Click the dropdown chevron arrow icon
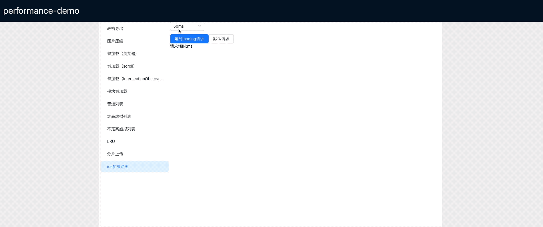This screenshot has height=227, width=543. (199, 26)
